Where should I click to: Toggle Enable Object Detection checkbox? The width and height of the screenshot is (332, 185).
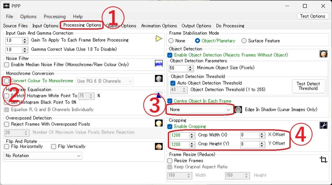tap(170, 55)
